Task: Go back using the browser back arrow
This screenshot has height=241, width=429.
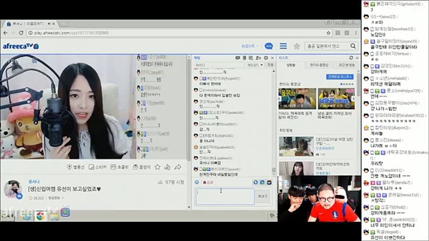Action: coord(5,33)
